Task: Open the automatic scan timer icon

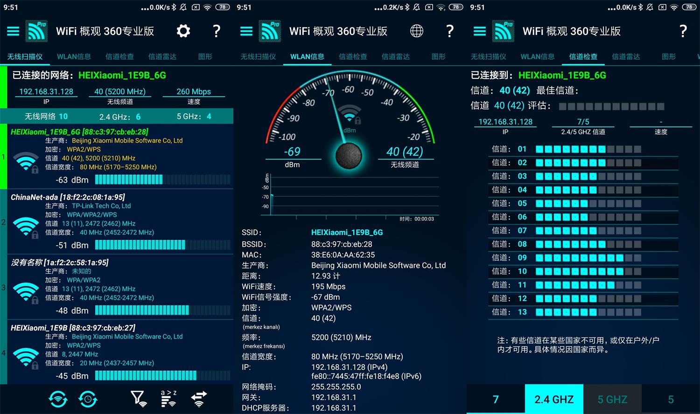Action: 88,399
